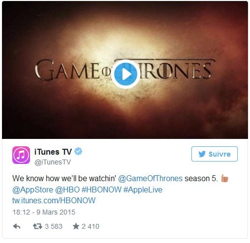
Task: Click the thumbs up emoji
Action: pos(225,178)
